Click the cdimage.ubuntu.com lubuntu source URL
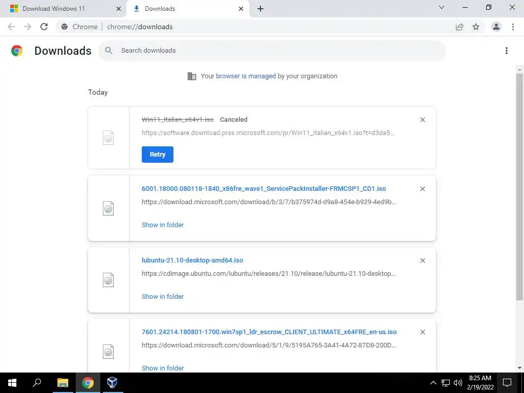Viewport: 524px width, 393px height. [x=268, y=273]
